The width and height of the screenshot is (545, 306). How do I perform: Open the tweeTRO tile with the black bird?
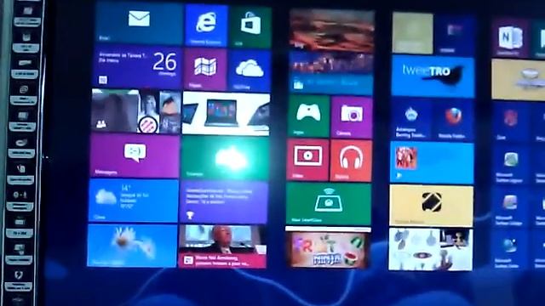coord(433,76)
